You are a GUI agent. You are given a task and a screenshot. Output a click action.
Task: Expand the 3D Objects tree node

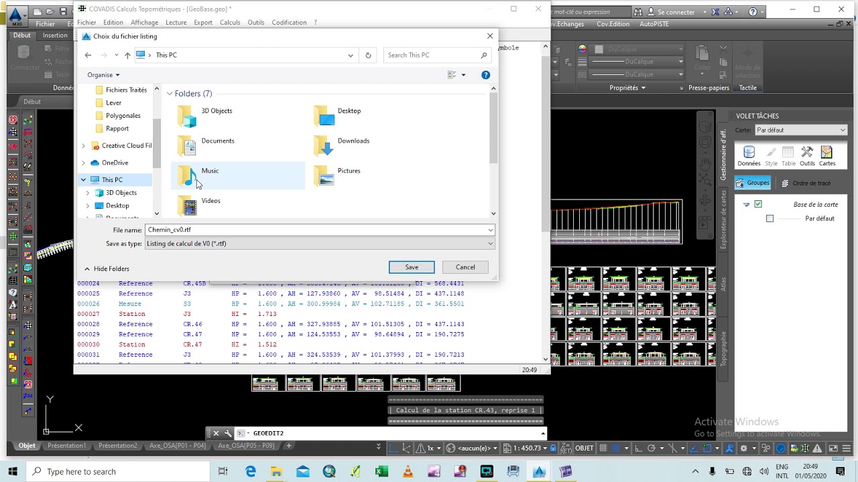[88, 193]
